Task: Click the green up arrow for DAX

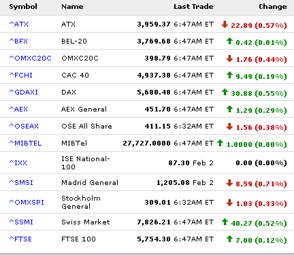Action: tap(225, 92)
